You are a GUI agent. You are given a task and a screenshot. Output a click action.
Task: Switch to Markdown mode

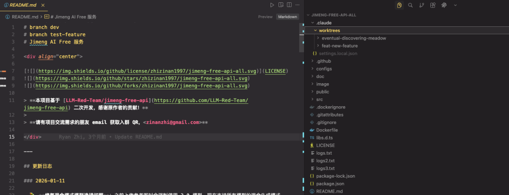click(287, 16)
